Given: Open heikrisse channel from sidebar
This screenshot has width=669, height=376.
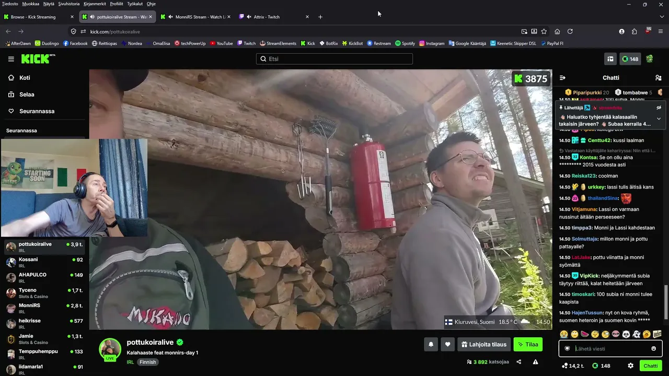Looking at the screenshot, I should tap(44, 324).
